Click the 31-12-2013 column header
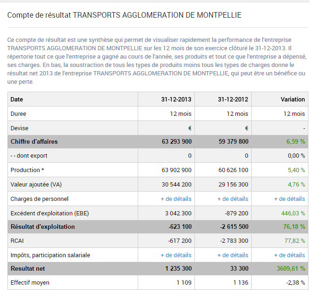The width and height of the screenshot is (314, 293). pos(173,99)
